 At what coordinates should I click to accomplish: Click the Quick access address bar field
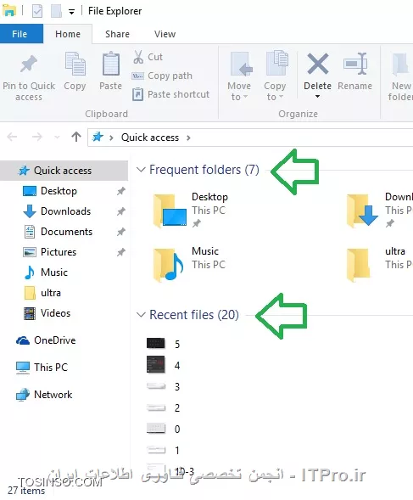[250, 138]
